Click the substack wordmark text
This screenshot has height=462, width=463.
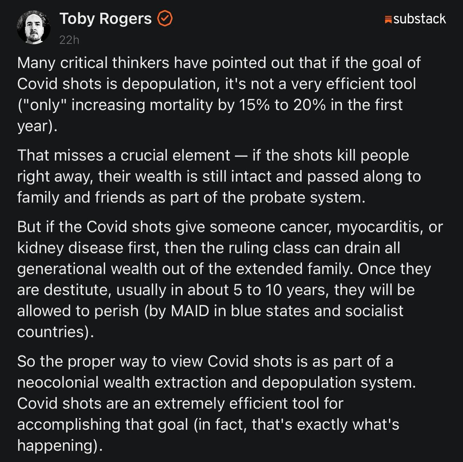click(419, 19)
